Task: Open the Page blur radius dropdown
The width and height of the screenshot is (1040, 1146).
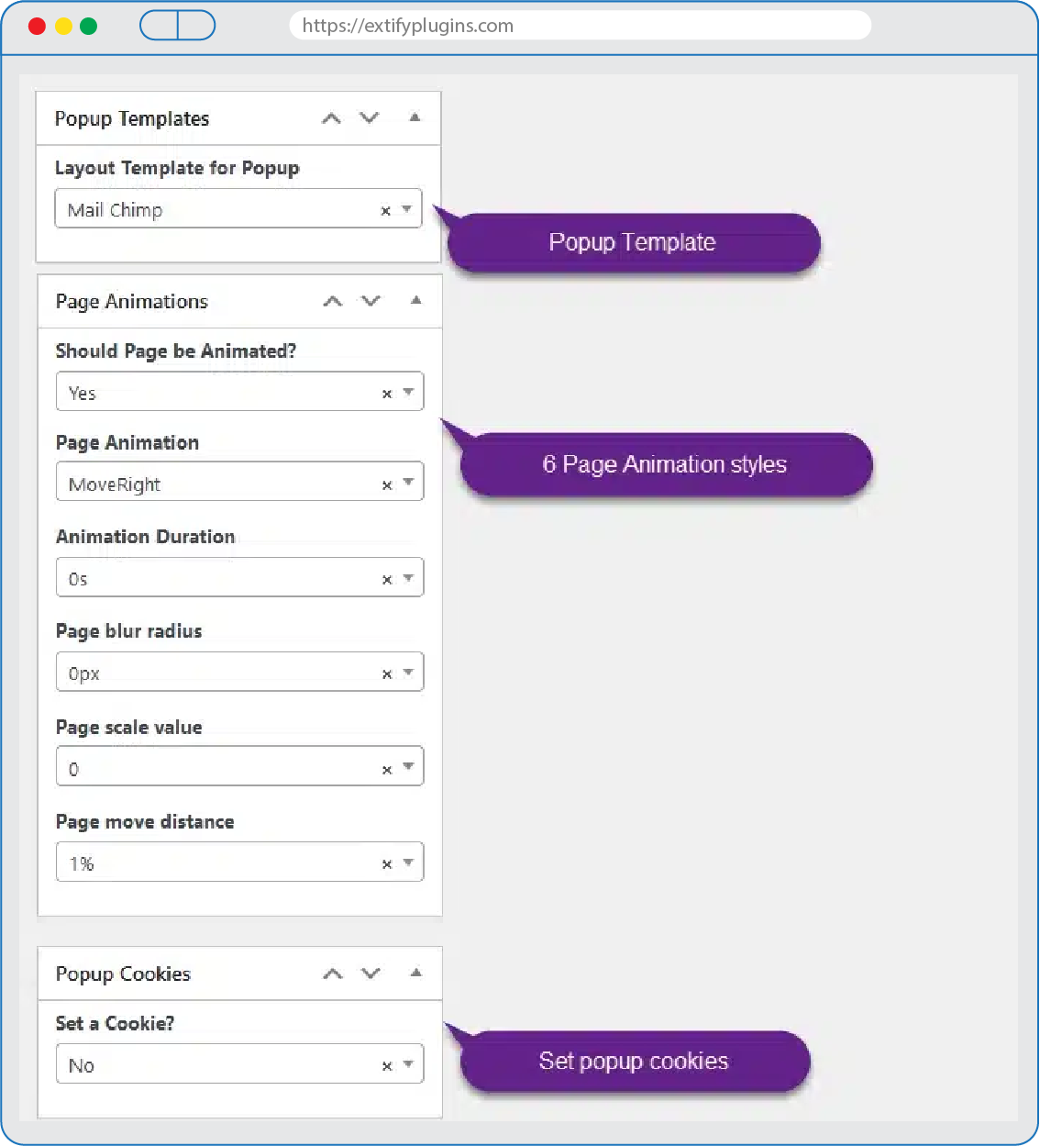Action: [x=408, y=673]
